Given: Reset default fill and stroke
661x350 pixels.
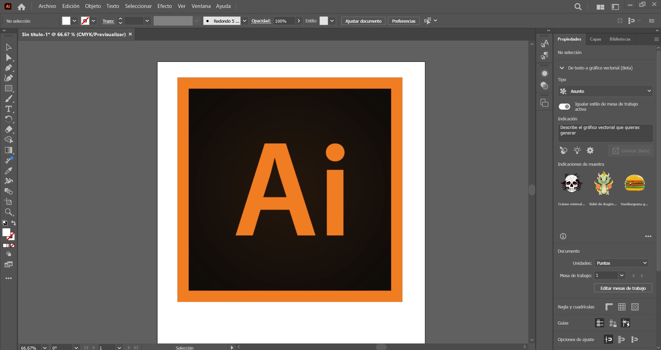Looking at the screenshot, I should 5,223.
